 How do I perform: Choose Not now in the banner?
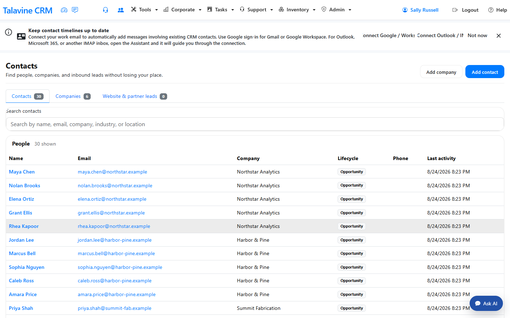pos(477,35)
